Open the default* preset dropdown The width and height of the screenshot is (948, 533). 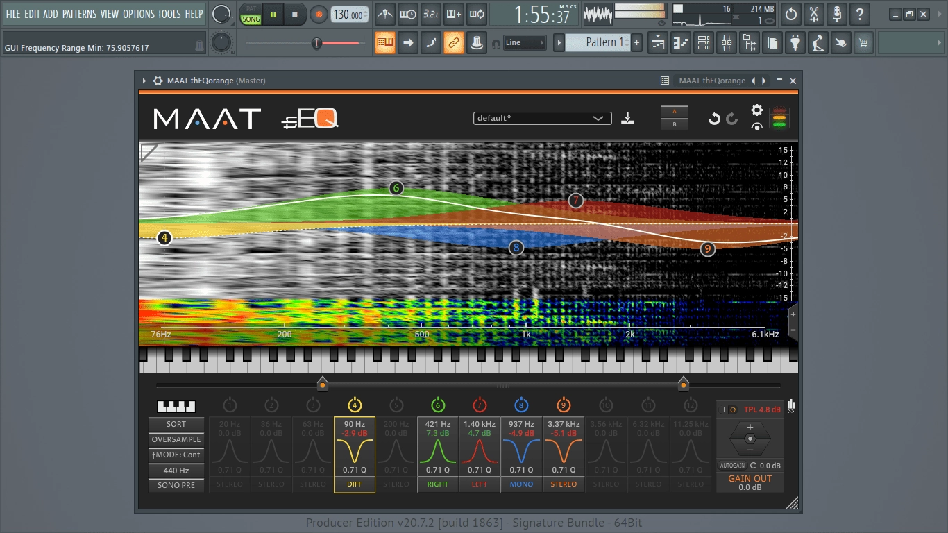tap(542, 118)
